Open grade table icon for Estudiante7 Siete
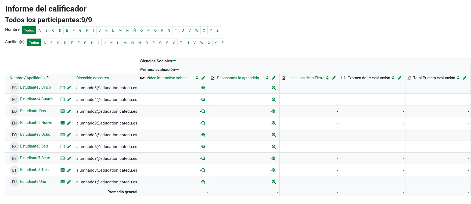The image size is (471, 204). 63,158
